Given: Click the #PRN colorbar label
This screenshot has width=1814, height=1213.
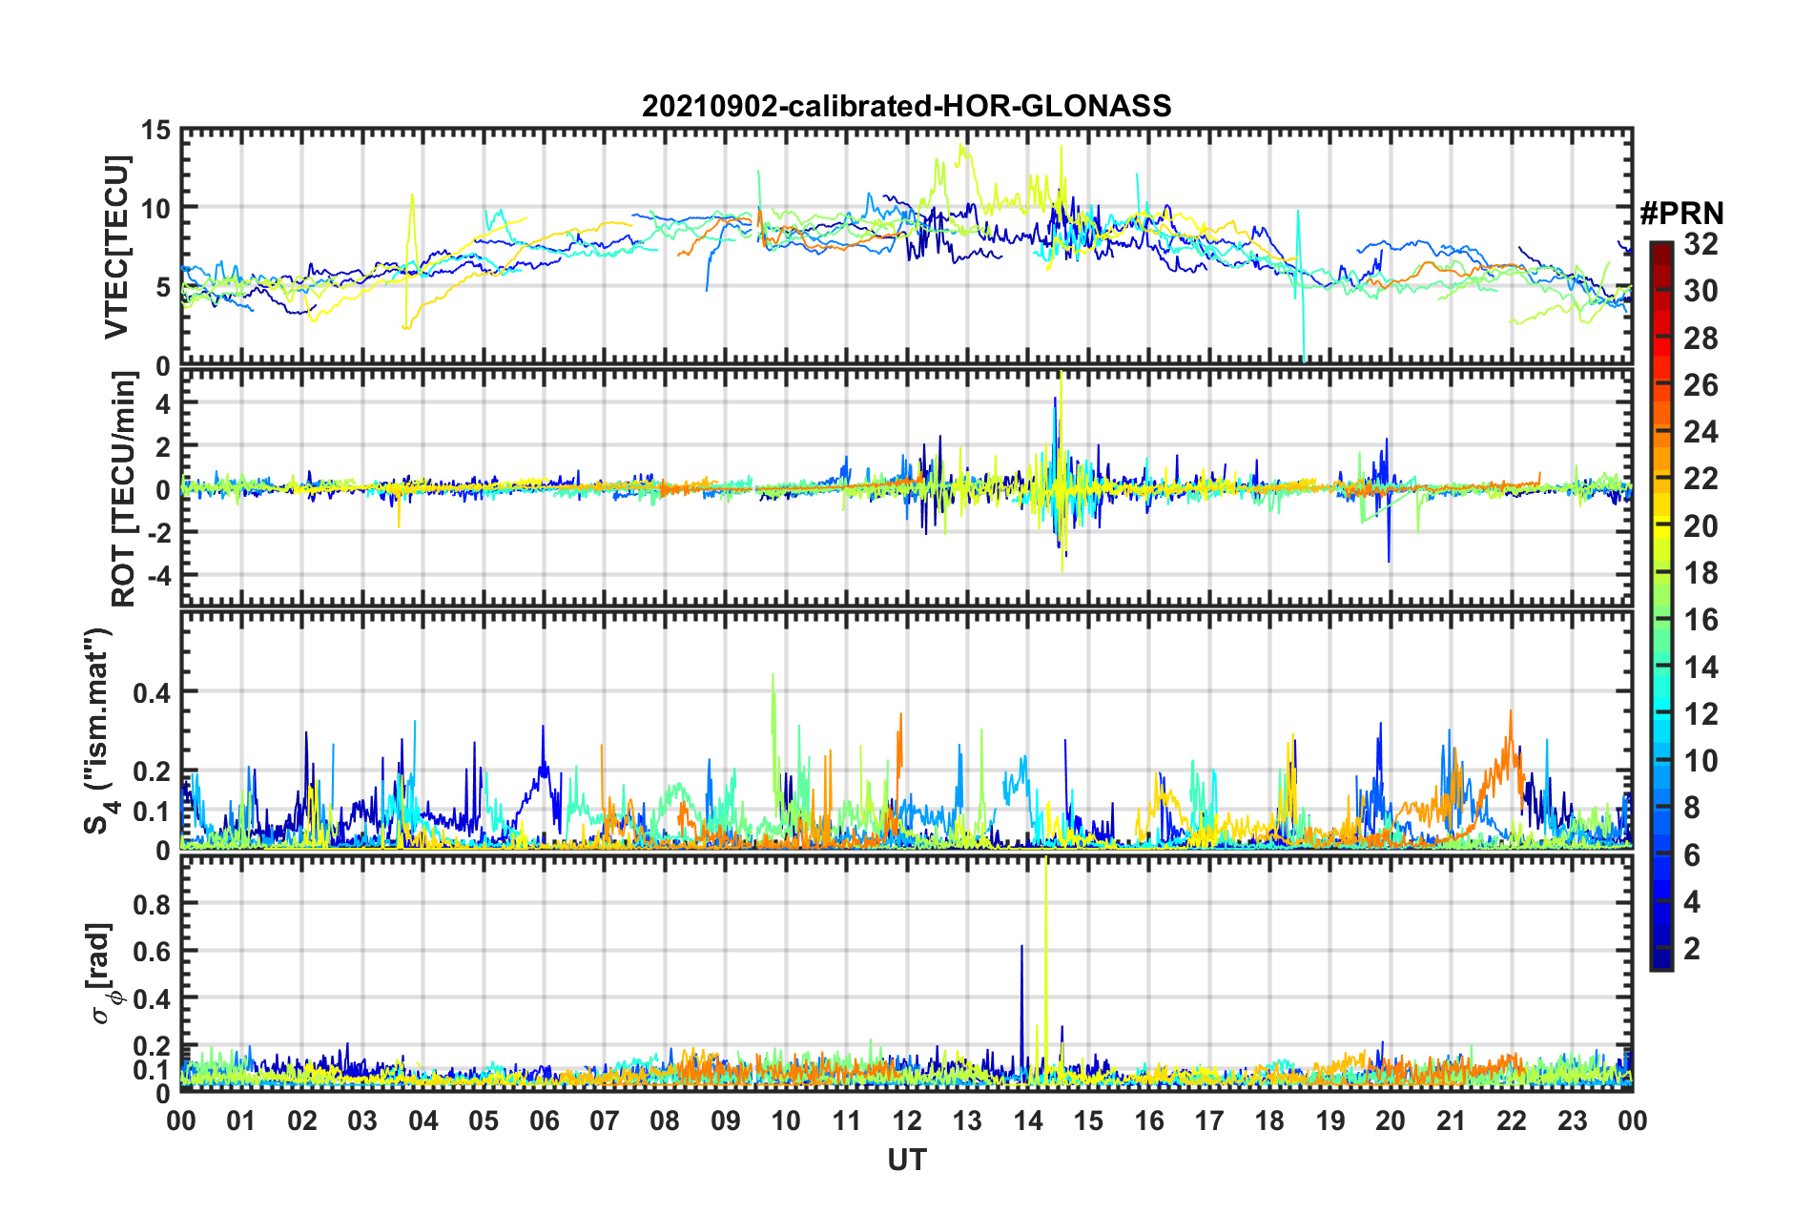Looking at the screenshot, I should pos(1680,214).
